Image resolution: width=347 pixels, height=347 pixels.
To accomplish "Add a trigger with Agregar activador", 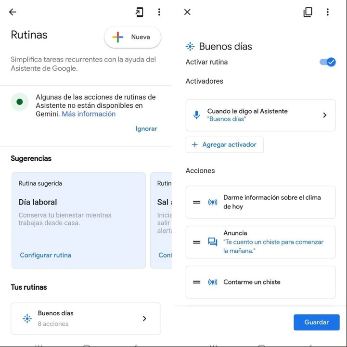I will (x=225, y=145).
